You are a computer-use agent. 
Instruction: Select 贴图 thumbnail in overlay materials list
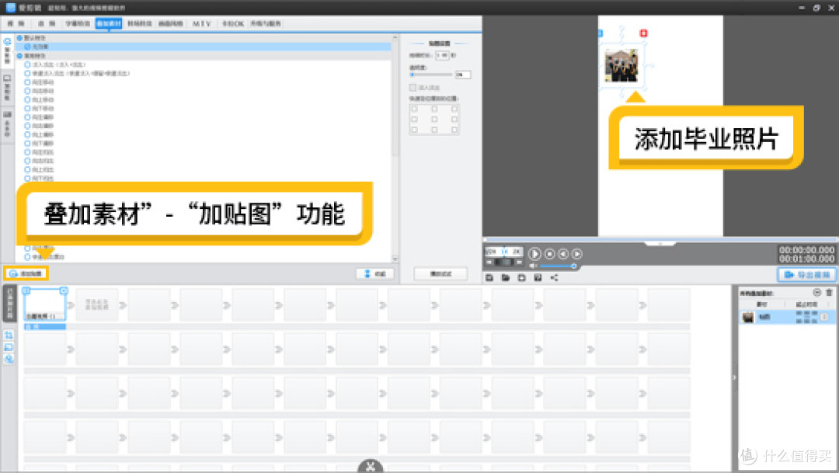click(748, 318)
